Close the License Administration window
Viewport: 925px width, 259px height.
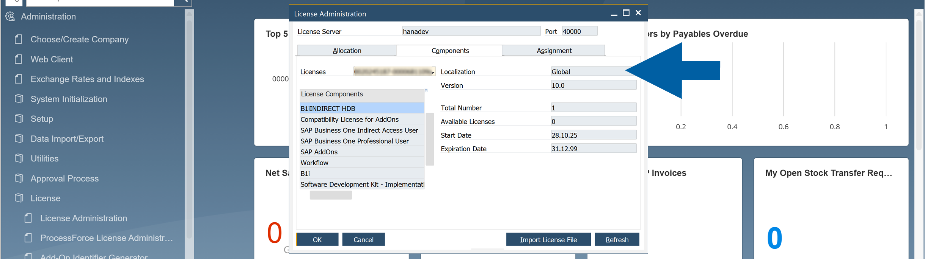[x=638, y=13]
